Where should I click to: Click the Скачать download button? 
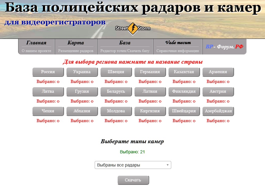click(x=133, y=180)
